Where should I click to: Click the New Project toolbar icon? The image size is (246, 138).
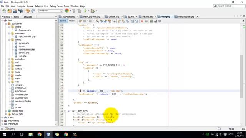(x=9, y=11)
